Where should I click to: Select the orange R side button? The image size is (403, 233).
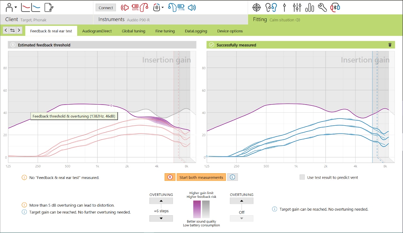[170, 177]
